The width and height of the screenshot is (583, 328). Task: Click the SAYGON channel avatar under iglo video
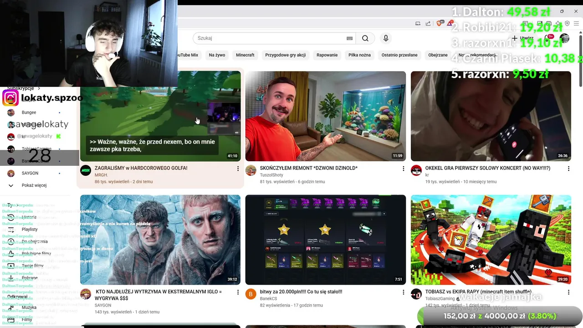tap(86, 294)
